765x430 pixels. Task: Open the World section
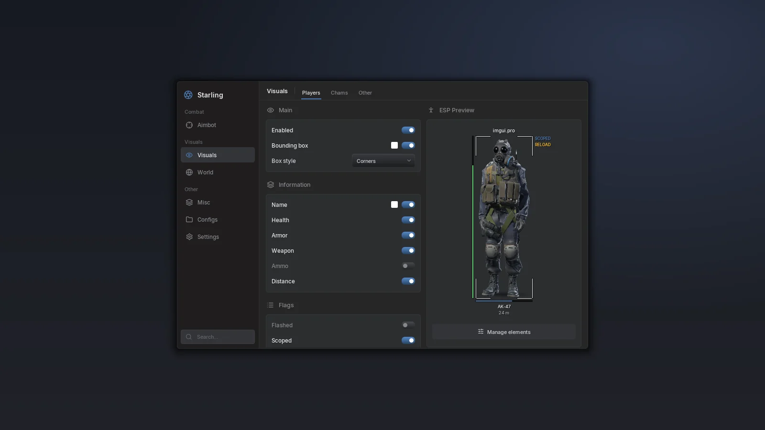pyautogui.click(x=218, y=172)
